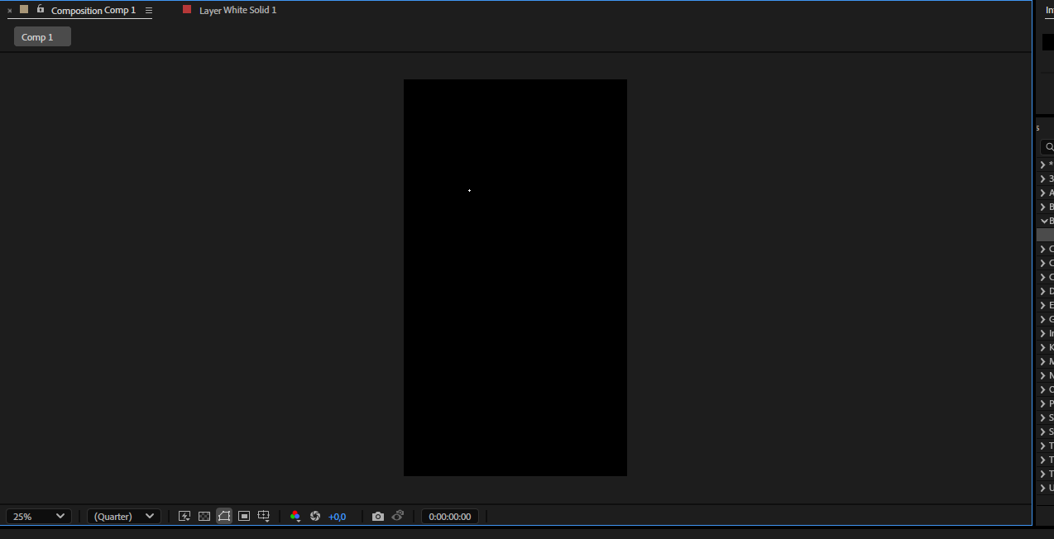Click the Comp 1 breadcrumb button
This screenshot has width=1054, height=539.
tap(42, 36)
